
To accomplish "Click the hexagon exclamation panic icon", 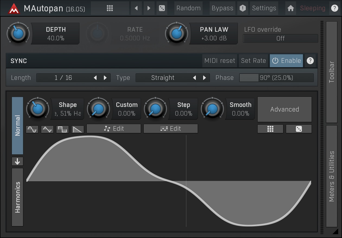I will point(243,8).
